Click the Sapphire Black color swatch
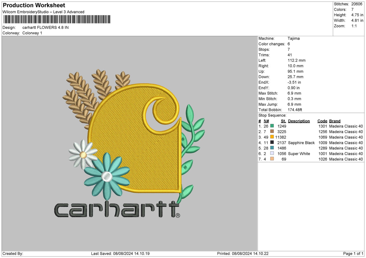Viewport: 366px width, 258px height. 272,142
